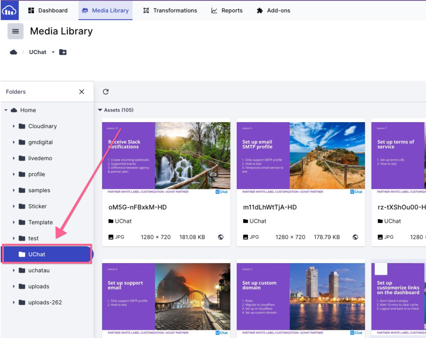
Task: Click the asset name oM5G-nFBxkM-HD
Action: coord(137,207)
